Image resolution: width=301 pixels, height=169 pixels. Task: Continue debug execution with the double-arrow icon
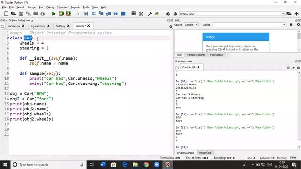pos(116,14)
